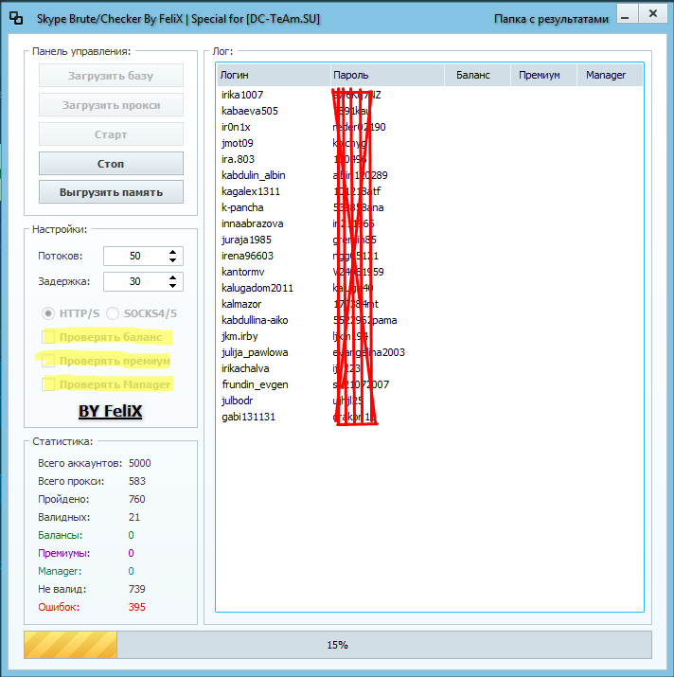Click the app icon in the title bar
The width and height of the screenshot is (674, 677).
pos(16,18)
